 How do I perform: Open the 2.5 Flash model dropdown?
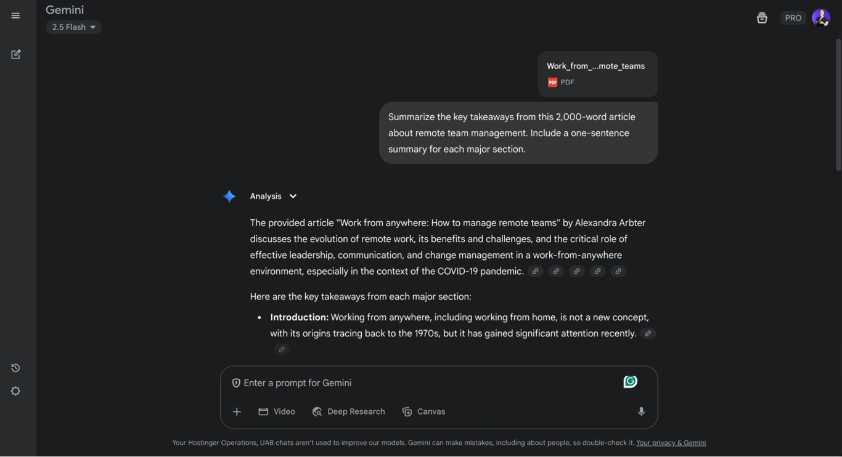pos(73,27)
